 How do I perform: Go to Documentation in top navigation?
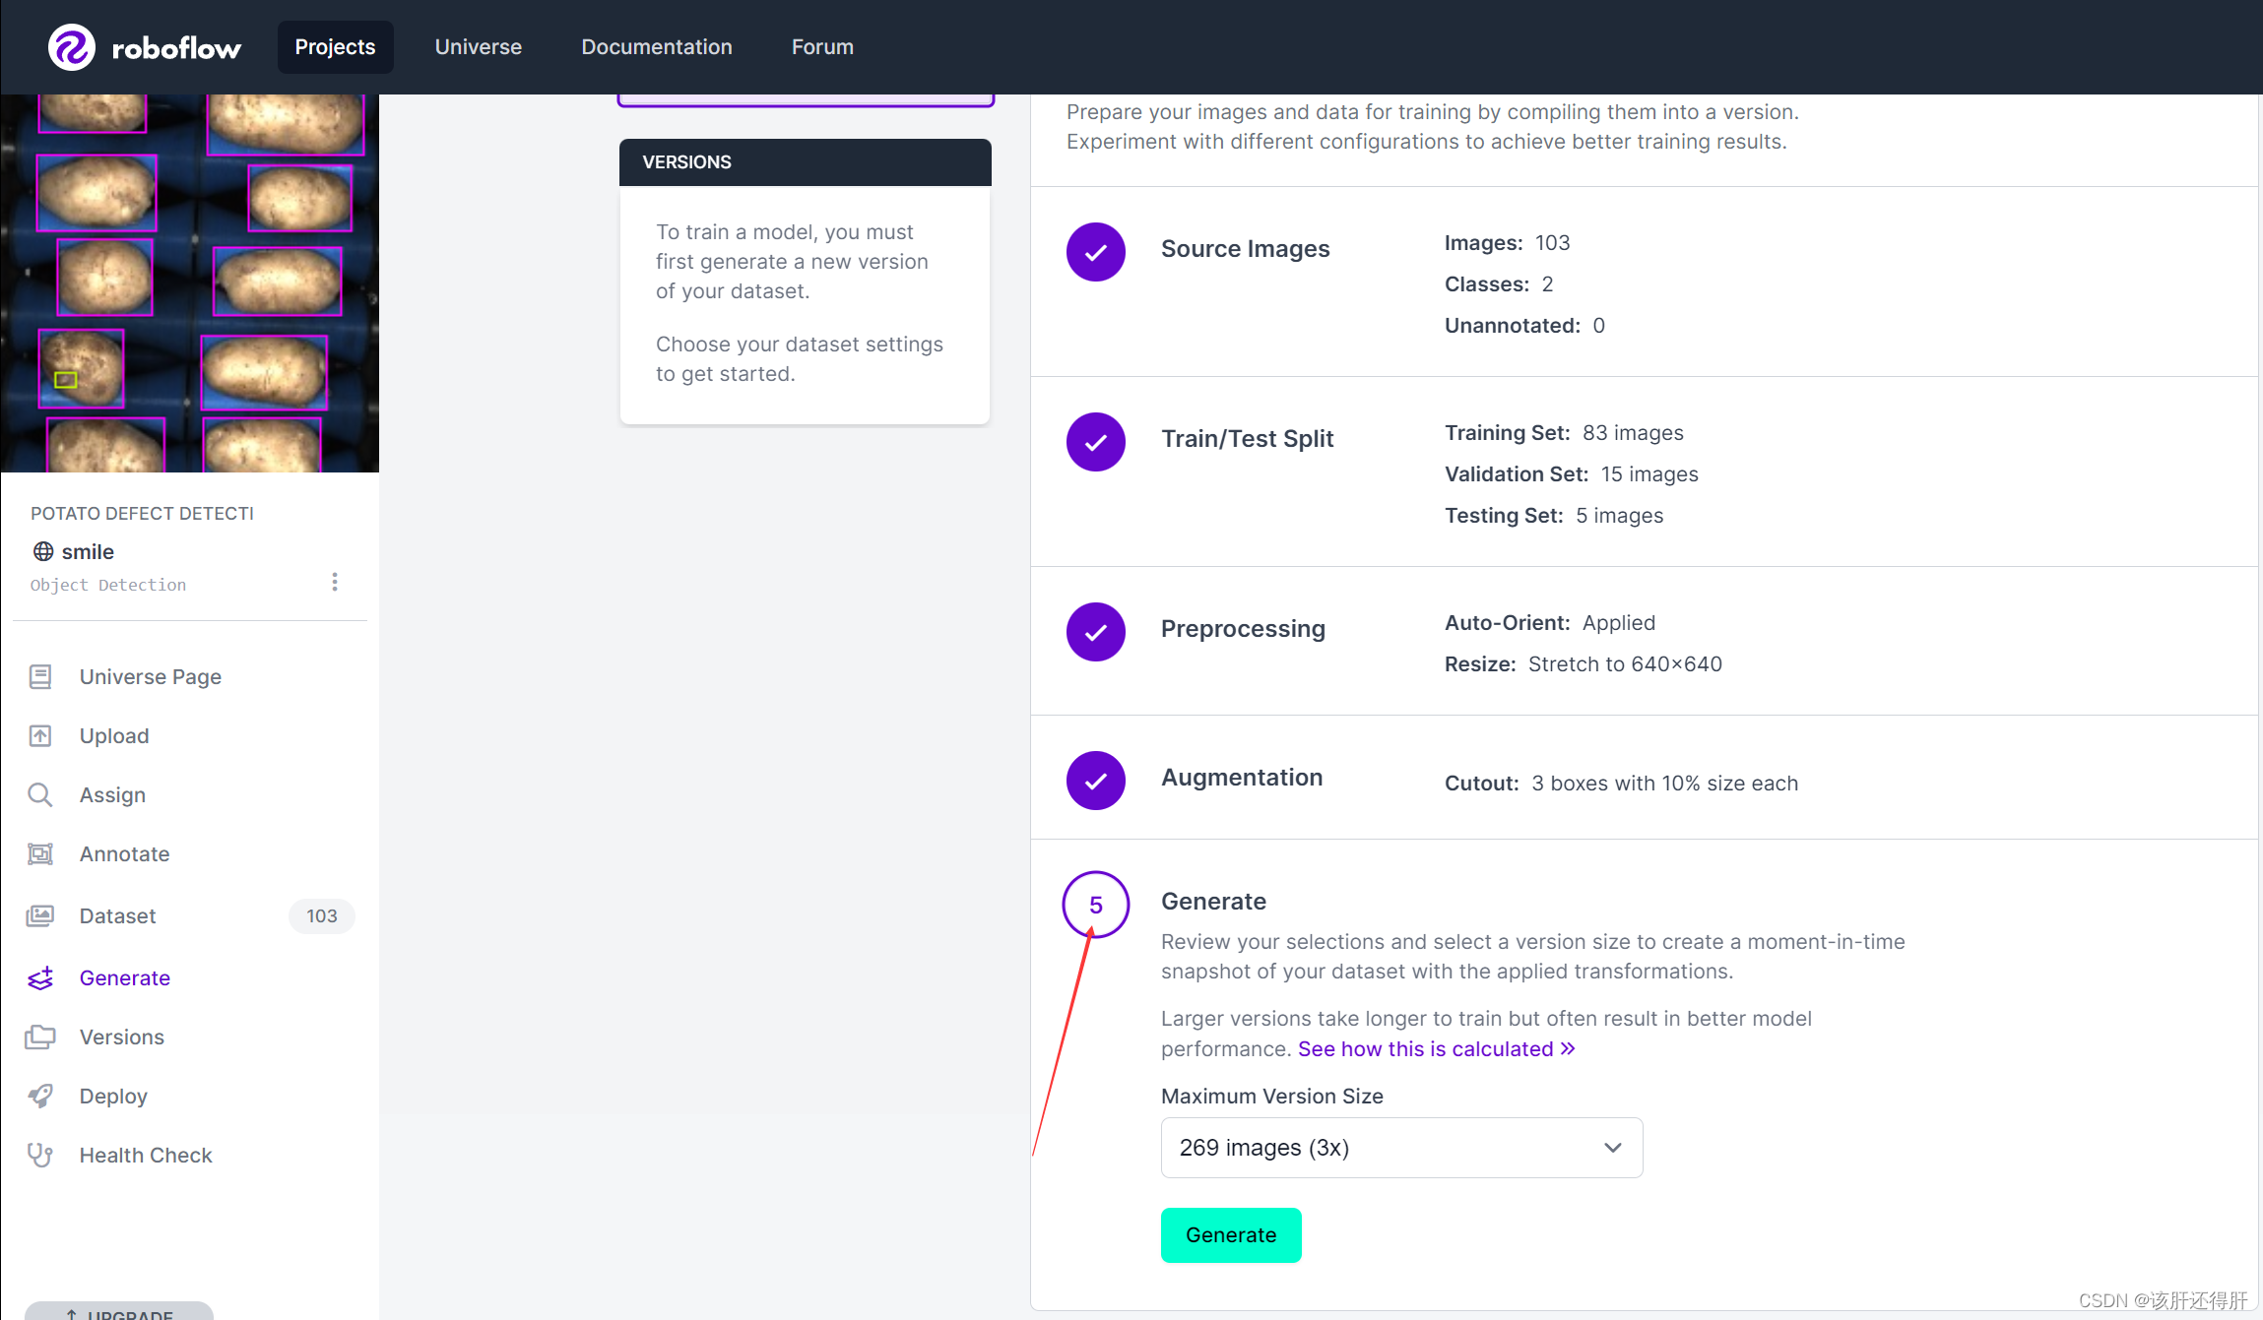pyautogui.click(x=656, y=47)
